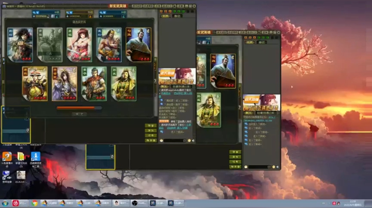Open the Windows Start menu orb
The height and width of the screenshot is (208, 372).
tap(5, 203)
